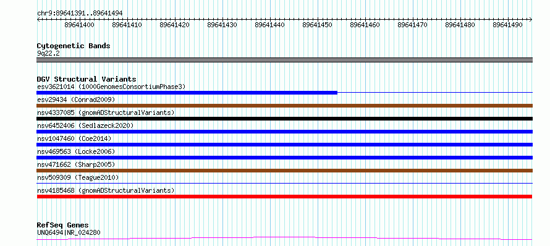Click the right arrow end of the ruler
Image resolution: width=550 pixels, height=246 pixels.
tap(531, 20)
